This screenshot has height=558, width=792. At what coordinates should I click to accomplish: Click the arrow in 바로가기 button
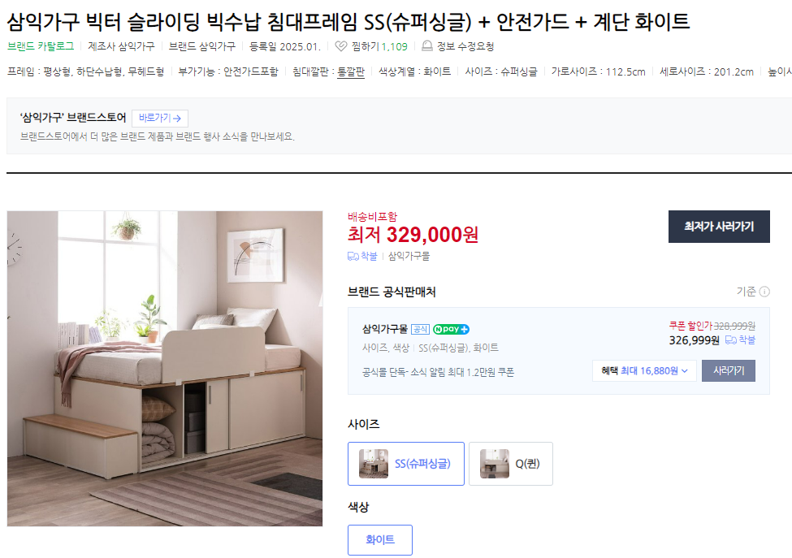177,118
